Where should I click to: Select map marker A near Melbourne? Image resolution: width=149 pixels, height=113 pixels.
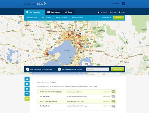(72, 32)
